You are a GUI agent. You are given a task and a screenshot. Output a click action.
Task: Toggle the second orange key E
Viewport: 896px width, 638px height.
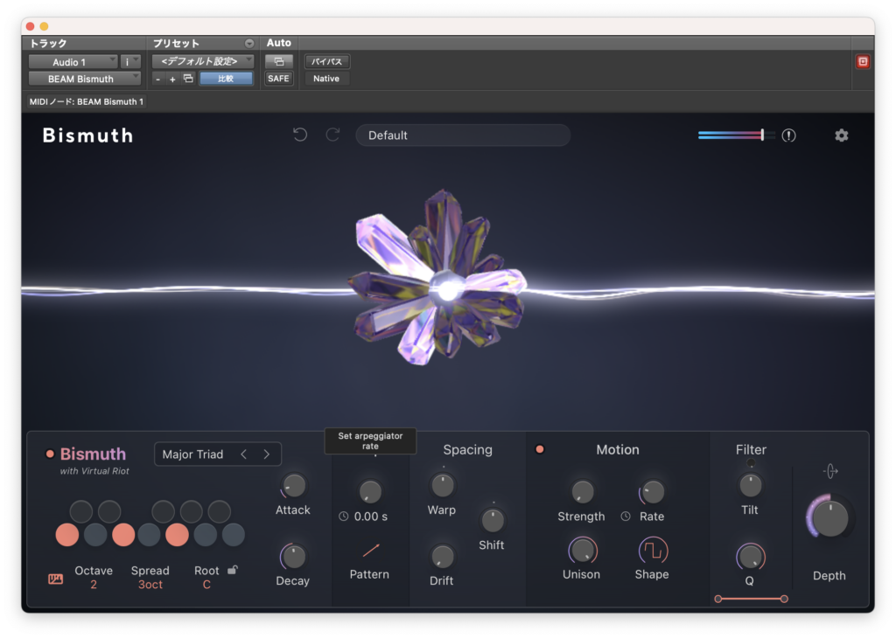tap(123, 535)
